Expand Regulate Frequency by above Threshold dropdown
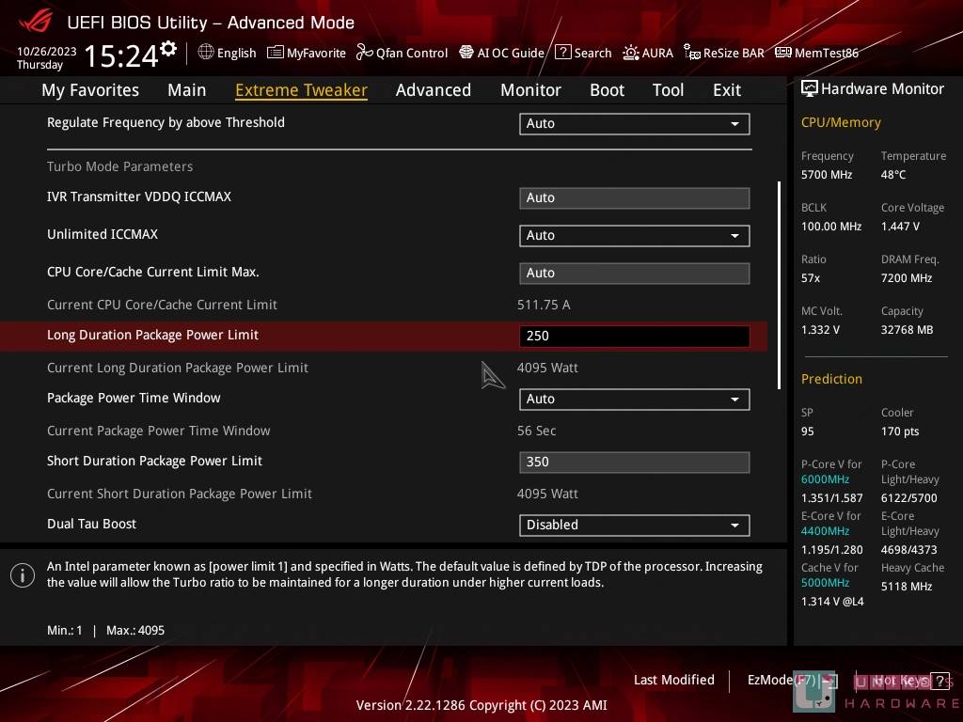Viewport: 963px width, 722px height. (634, 123)
